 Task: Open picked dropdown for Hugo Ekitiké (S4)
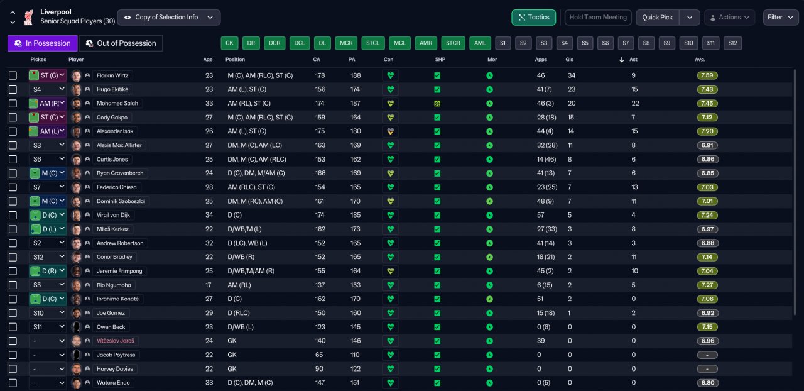48,89
